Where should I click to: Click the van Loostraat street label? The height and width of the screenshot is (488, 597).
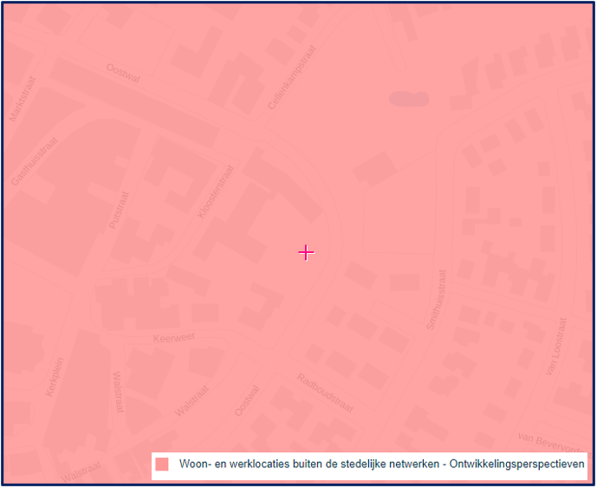556,347
